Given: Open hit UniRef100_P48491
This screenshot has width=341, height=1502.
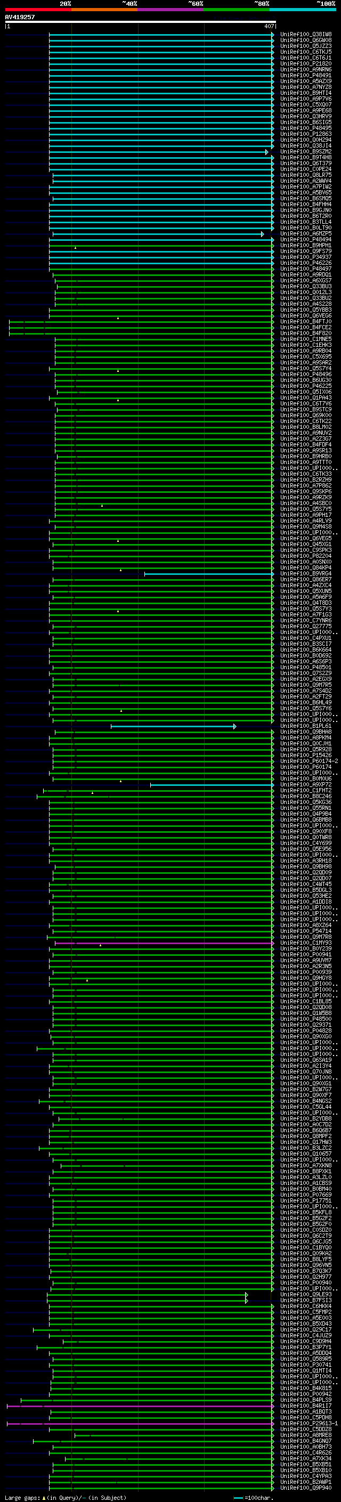Looking at the screenshot, I should [306, 75].
